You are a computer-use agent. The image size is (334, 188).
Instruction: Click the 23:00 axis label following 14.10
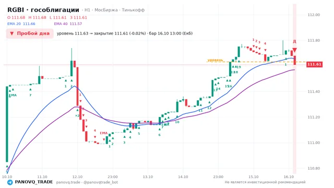(218, 177)
